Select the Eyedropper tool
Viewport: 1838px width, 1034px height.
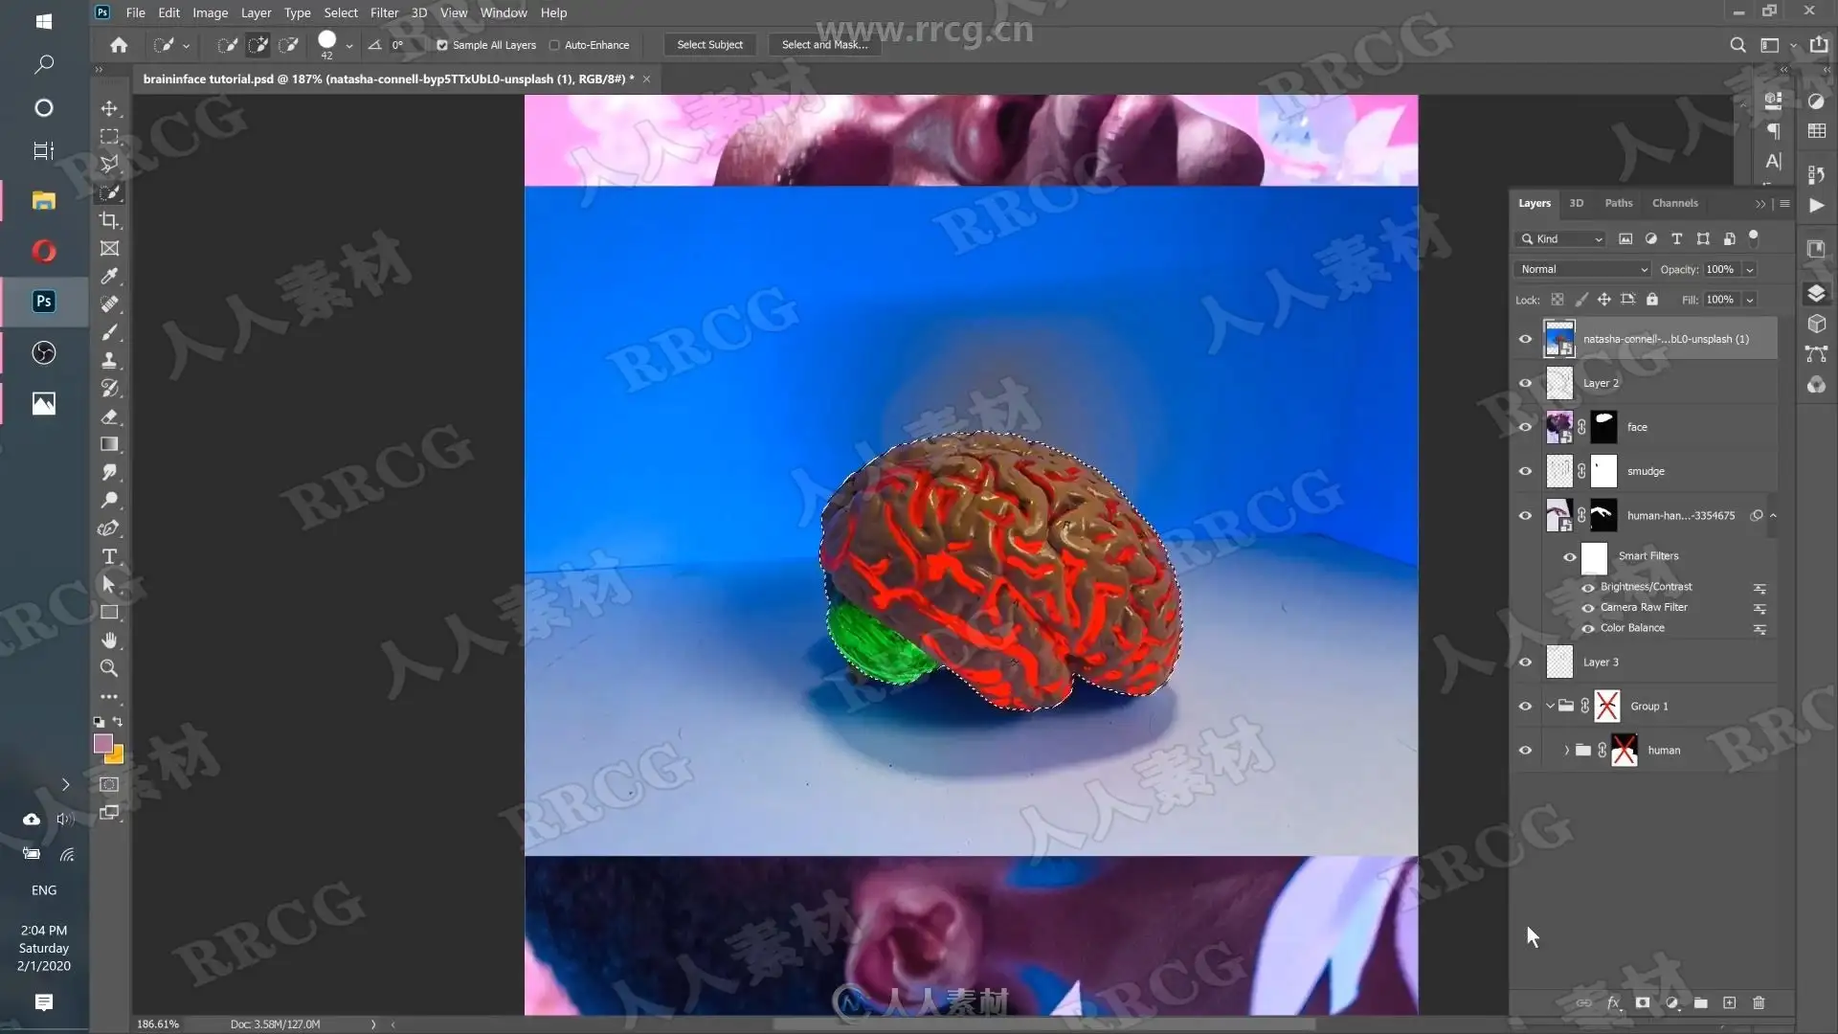(x=110, y=277)
